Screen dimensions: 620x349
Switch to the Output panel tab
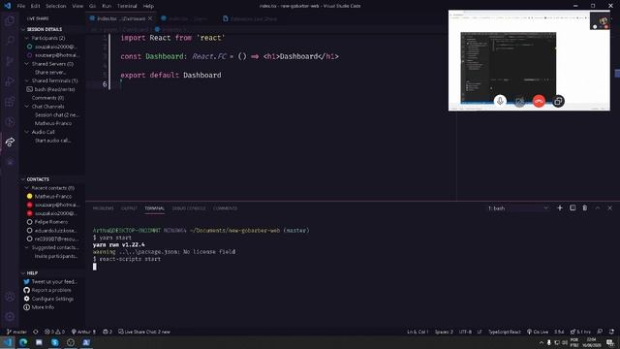coord(129,208)
